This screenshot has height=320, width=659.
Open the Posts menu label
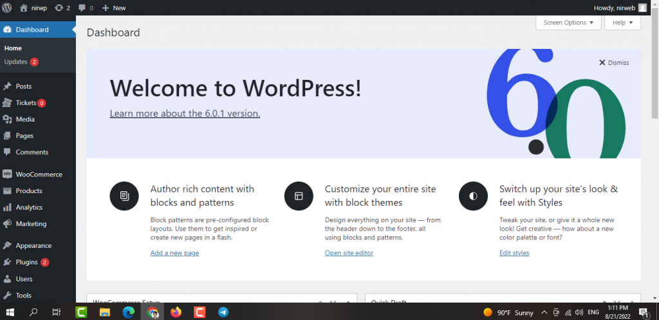pyautogui.click(x=24, y=86)
